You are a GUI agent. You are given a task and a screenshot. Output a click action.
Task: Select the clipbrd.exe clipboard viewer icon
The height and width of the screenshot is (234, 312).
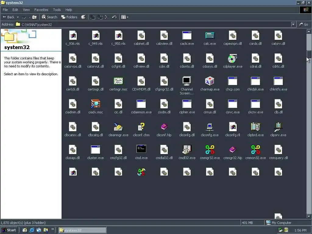click(256, 127)
